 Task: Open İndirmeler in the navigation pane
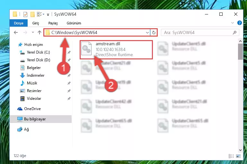35,75
